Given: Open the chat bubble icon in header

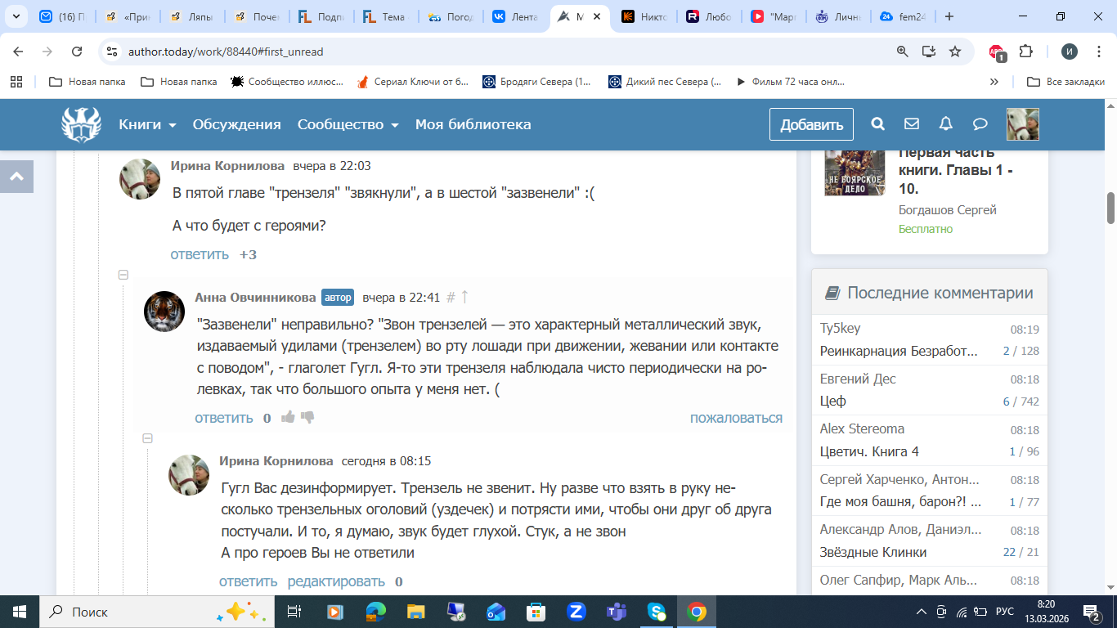Looking at the screenshot, I should (980, 124).
